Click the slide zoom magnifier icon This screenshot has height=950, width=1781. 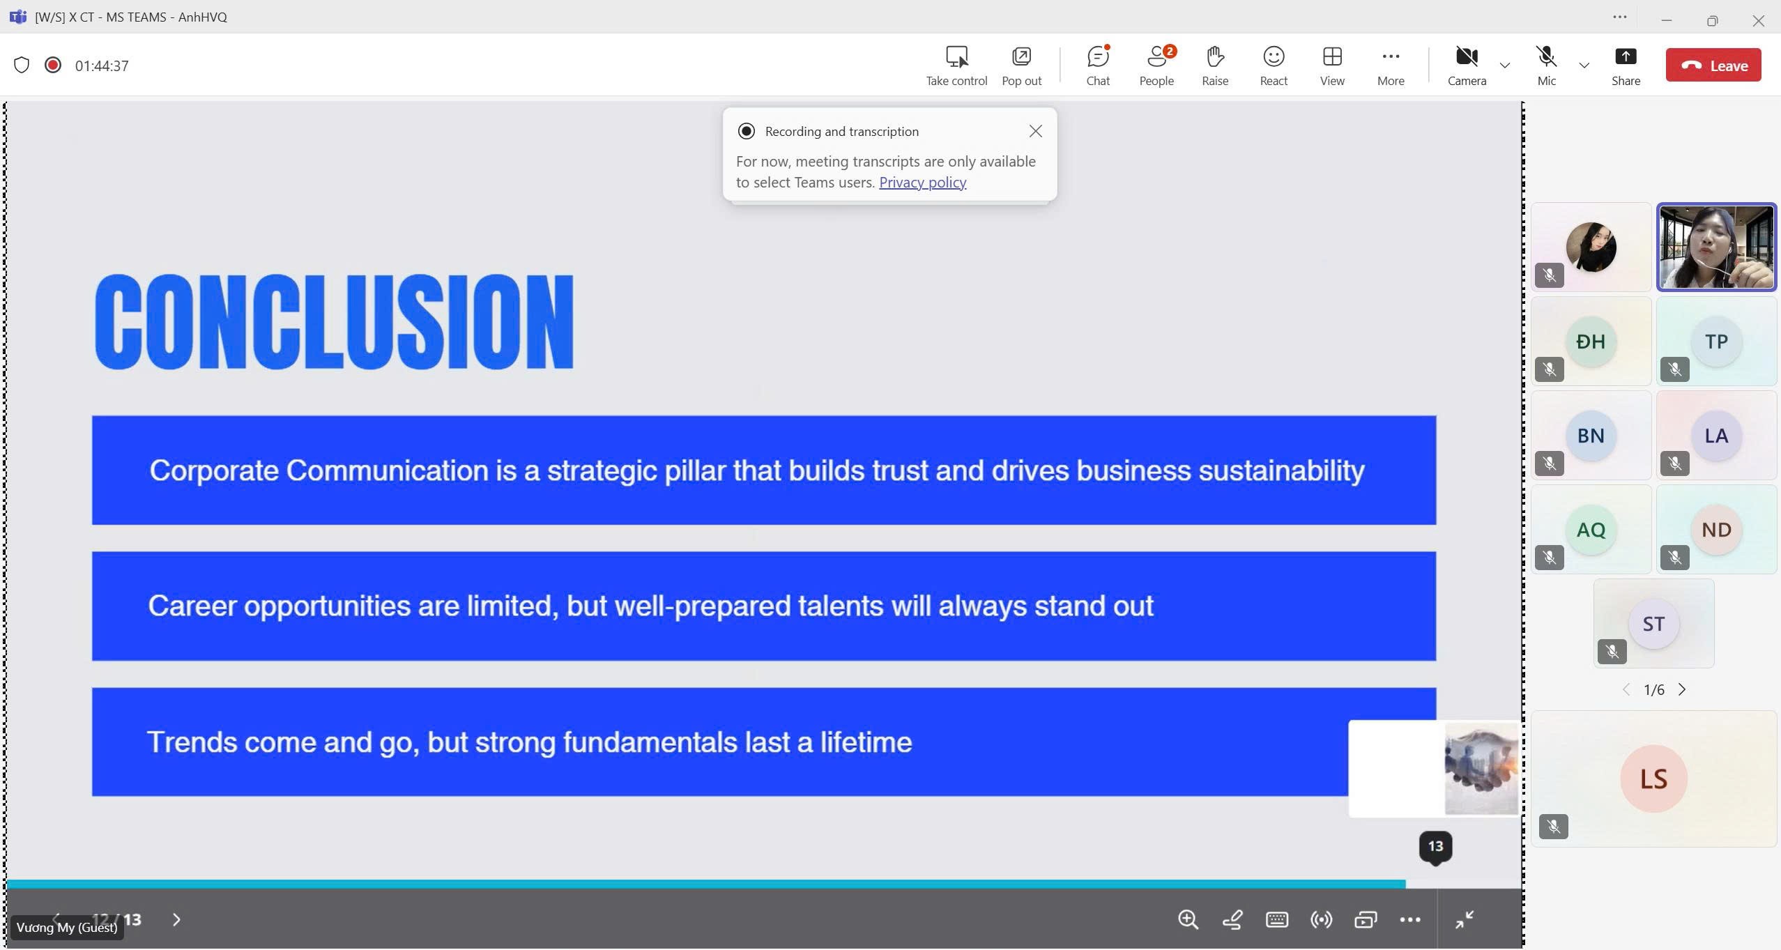[1188, 919]
